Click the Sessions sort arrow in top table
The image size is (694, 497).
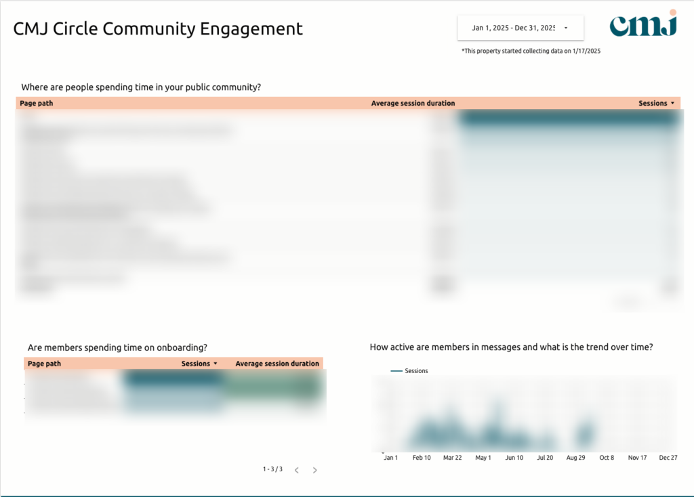[x=673, y=103]
